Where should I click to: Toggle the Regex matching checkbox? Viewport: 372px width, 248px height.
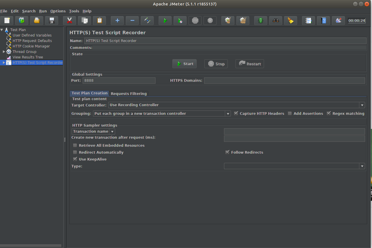pyautogui.click(x=329, y=113)
